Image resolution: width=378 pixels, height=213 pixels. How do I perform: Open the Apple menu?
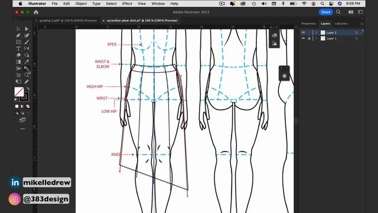[x=21, y=4]
